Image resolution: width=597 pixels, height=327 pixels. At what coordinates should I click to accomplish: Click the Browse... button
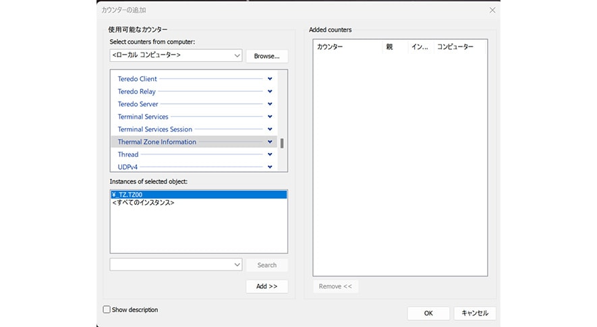point(266,56)
